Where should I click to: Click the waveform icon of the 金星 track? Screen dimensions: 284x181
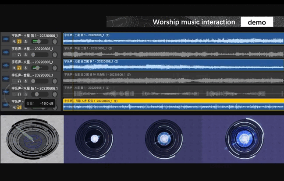click(x=6, y=78)
